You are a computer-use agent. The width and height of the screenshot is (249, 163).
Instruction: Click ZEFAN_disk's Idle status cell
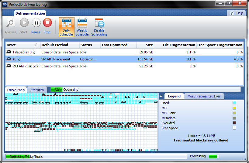[83, 66]
